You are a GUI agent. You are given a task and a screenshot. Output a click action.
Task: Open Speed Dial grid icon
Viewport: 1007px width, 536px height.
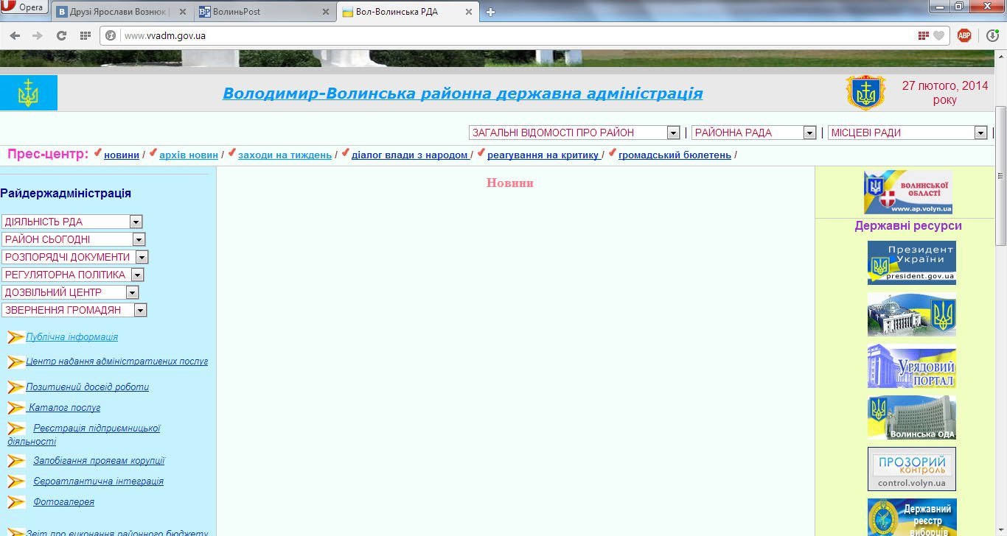(x=86, y=35)
